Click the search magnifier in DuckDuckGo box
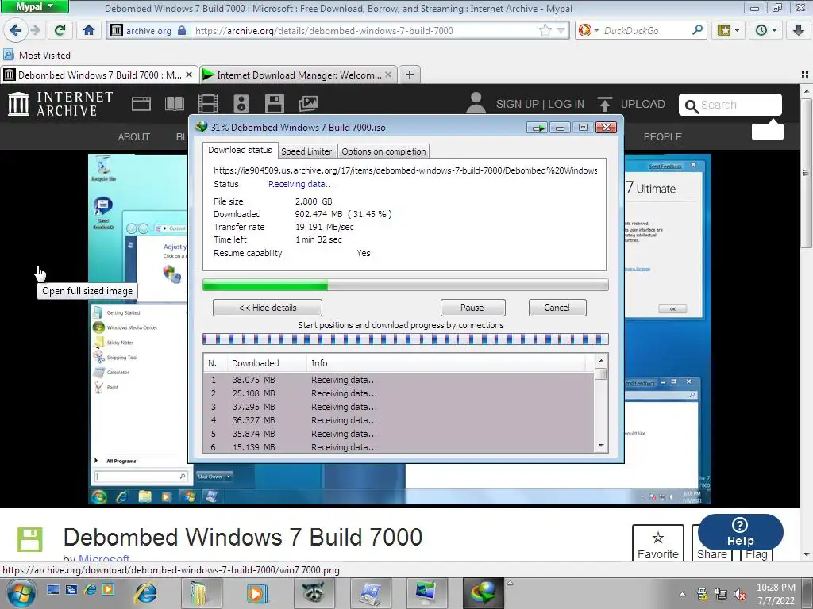This screenshot has height=609, width=813. pos(697,30)
